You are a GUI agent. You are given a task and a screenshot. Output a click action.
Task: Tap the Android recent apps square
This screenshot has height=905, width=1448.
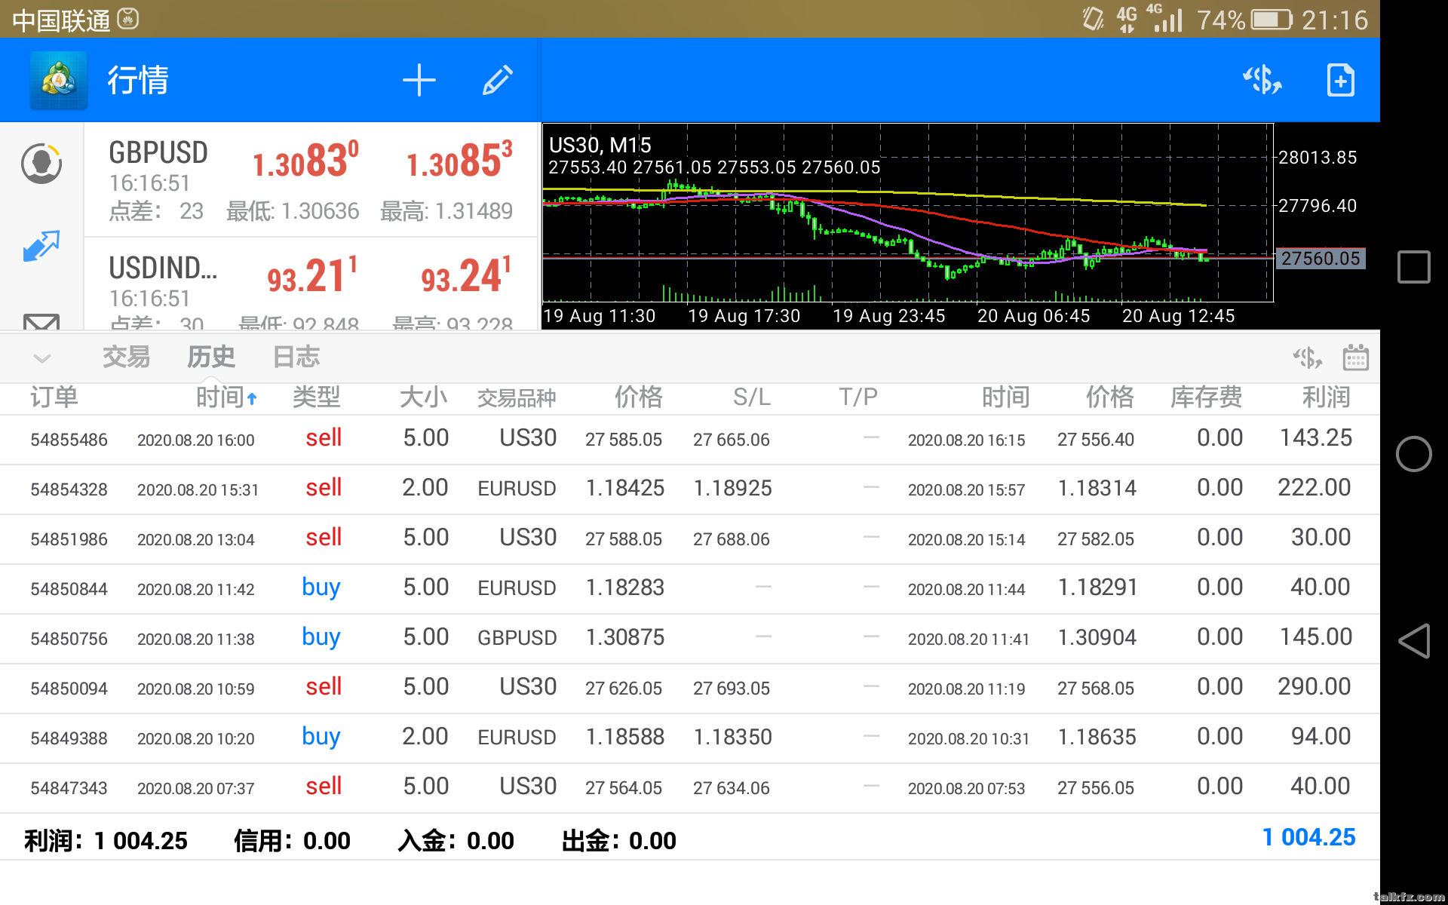pyautogui.click(x=1413, y=267)
